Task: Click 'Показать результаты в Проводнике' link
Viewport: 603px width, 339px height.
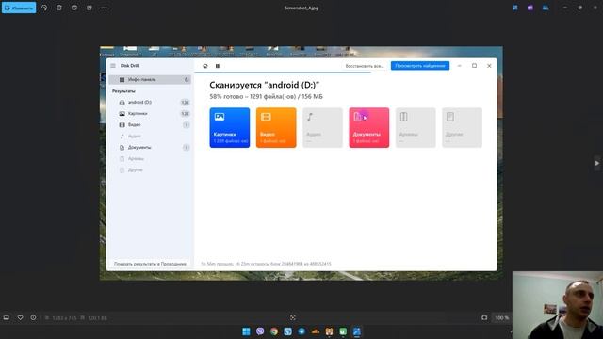Action: 150,264
